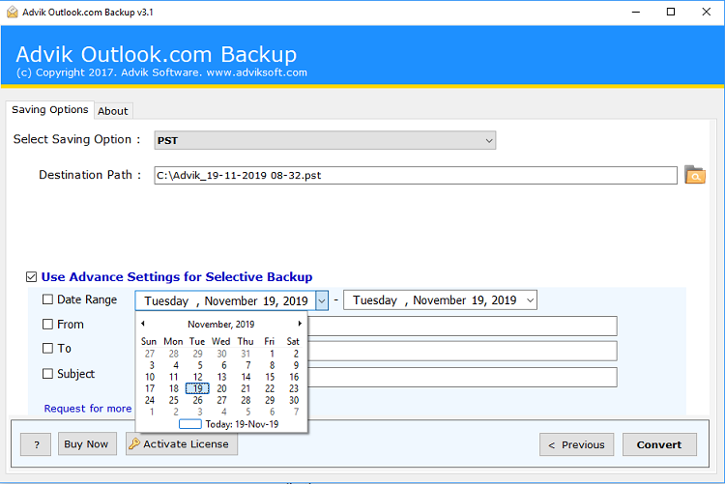Viewport: 725px width, 484px height.
Task: Pick November 15 in calendar
Action: (x=270, y=377)
